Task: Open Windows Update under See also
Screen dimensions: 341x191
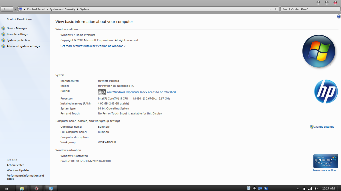Action: pyautogui.click(x=17, y=170)
